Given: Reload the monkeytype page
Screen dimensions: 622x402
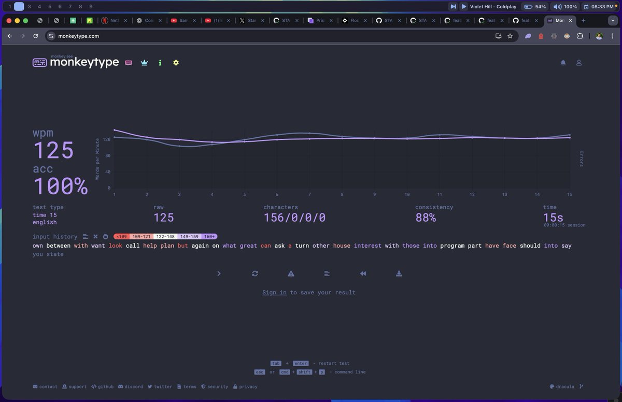Looking at the screenshot, I should pyautogui.click(x=35, y=36).
